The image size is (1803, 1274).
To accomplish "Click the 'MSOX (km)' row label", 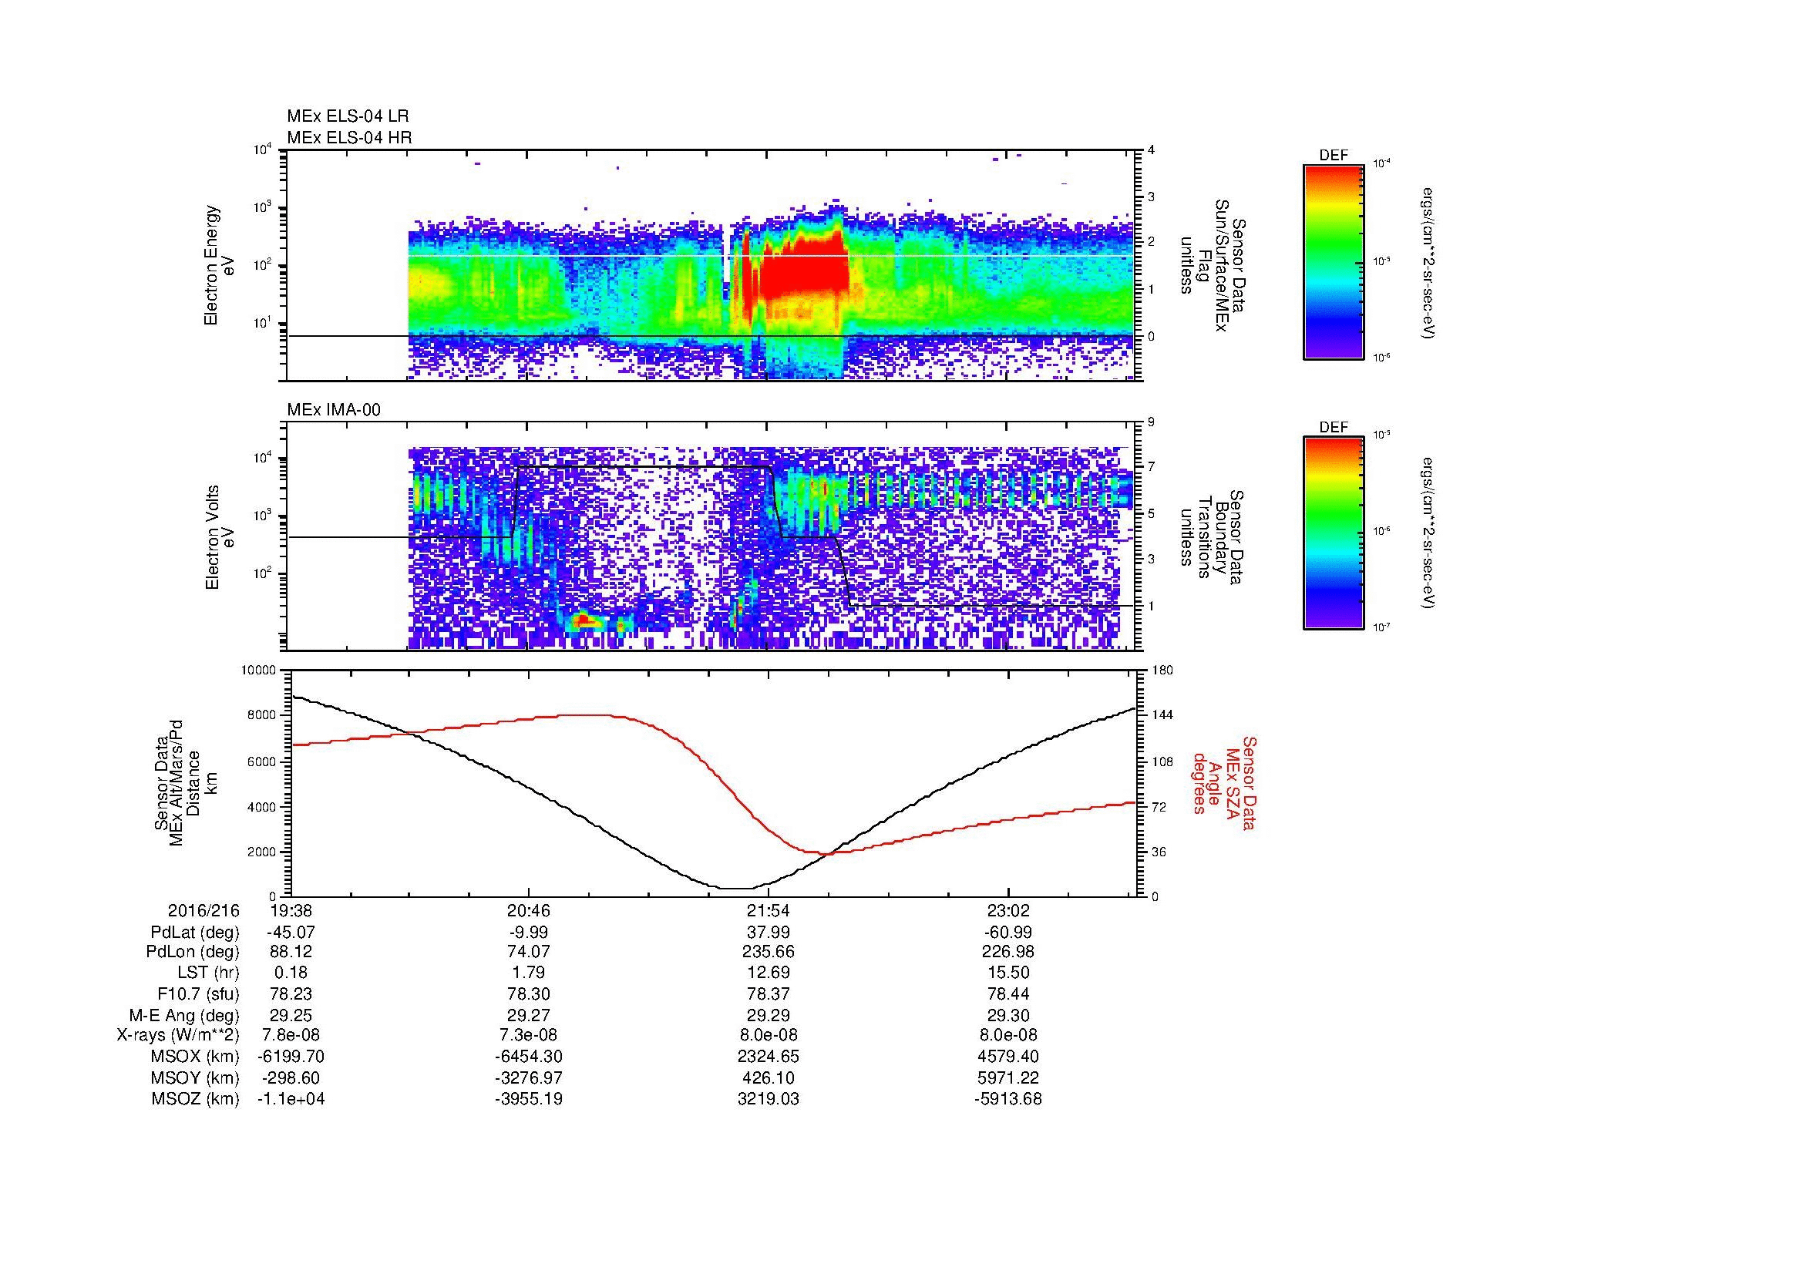I will [196, 1057].
